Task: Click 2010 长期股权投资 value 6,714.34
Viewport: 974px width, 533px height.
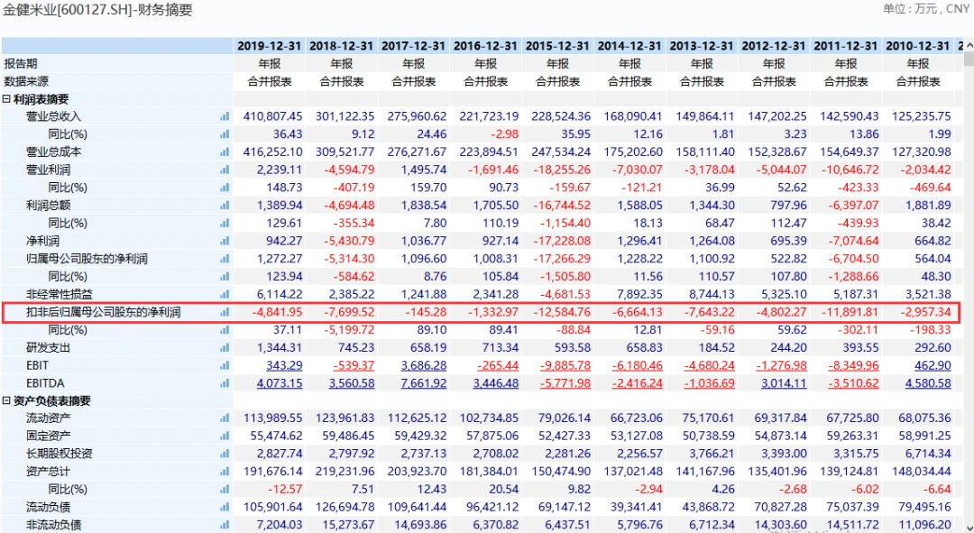Action: pos(928,454)
